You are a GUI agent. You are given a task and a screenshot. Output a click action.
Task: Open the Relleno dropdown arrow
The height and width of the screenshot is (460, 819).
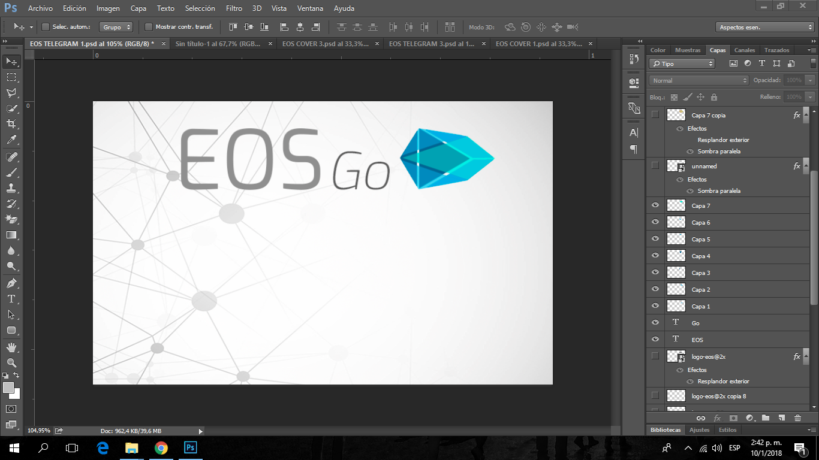click(811, 97)
